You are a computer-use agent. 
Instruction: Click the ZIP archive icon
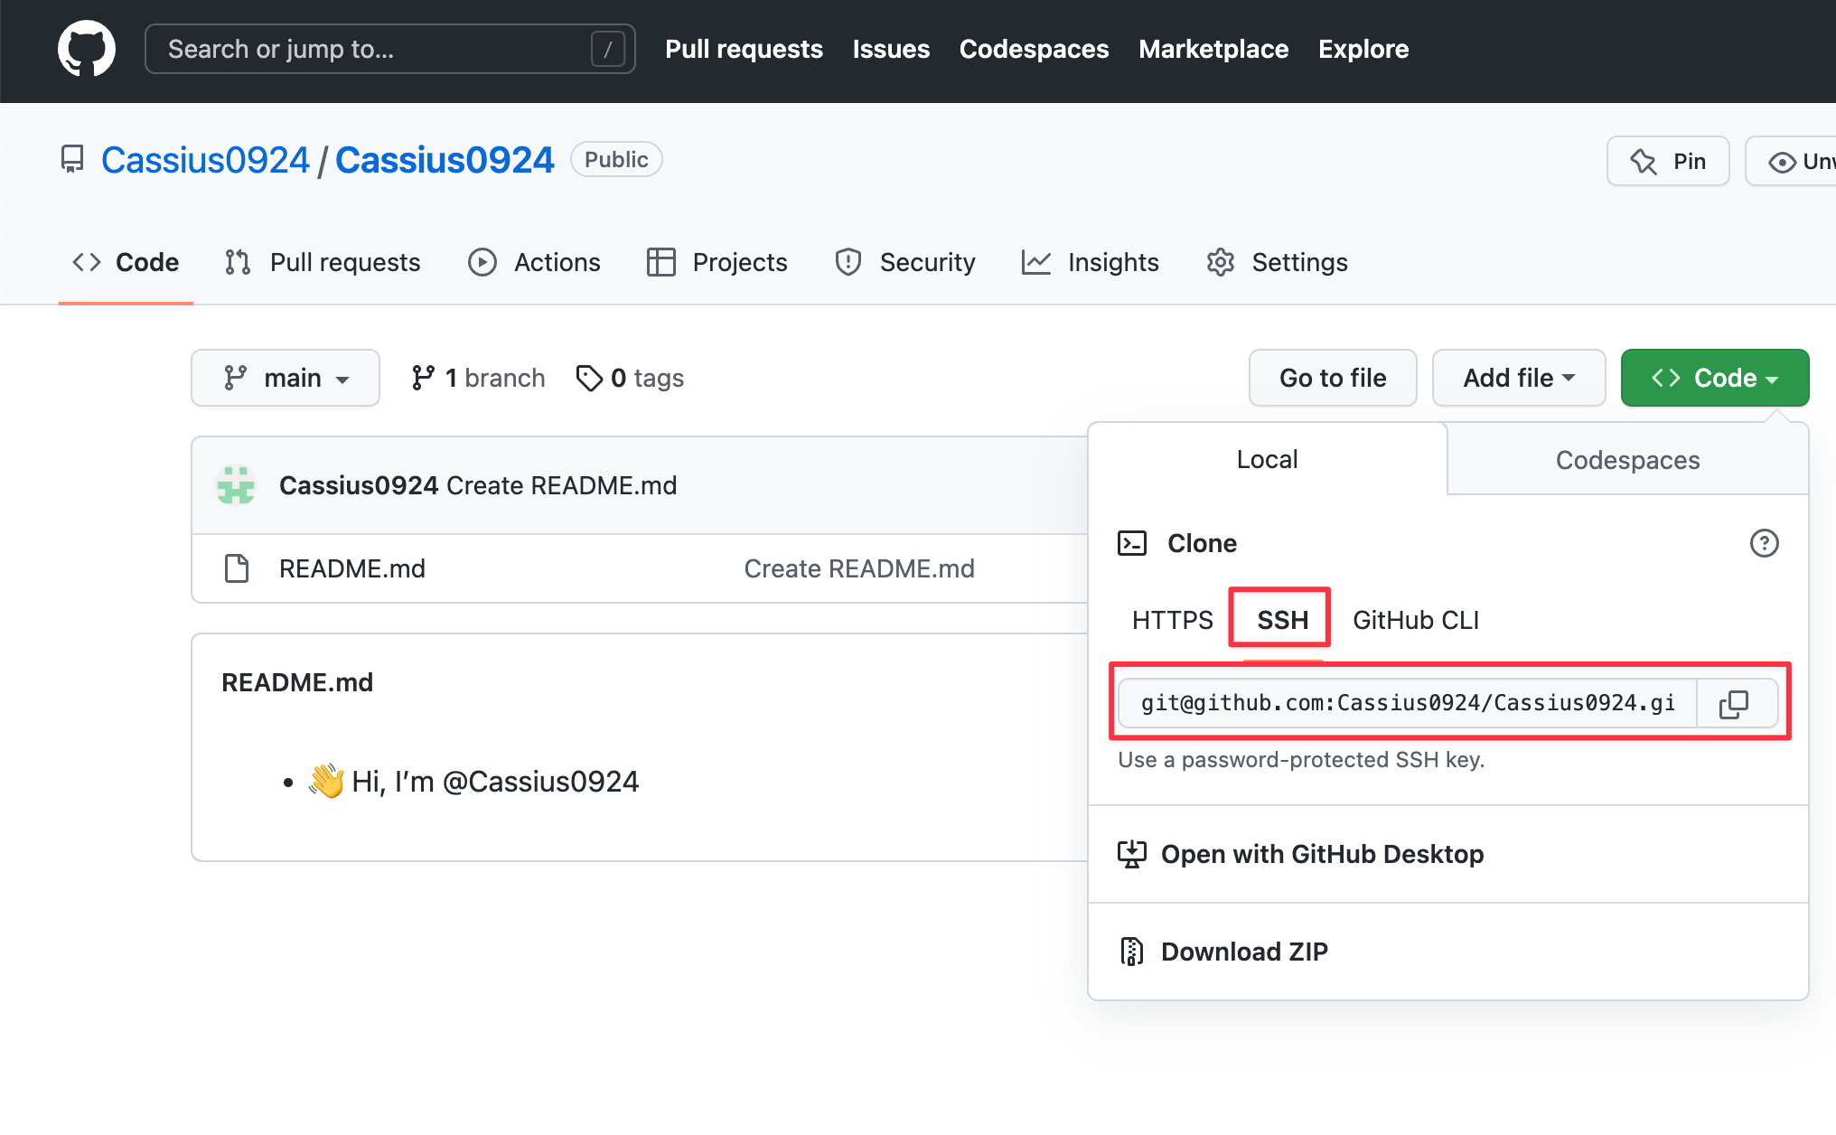coord(1131,952)
